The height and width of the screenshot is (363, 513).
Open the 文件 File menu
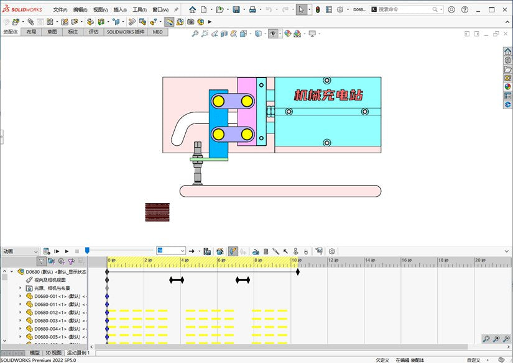tap(60, 10)
